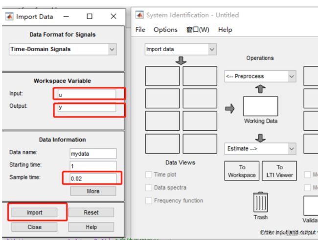Viewport: 318px width, 240px height.
Task: Minimize the Import Data window
Action: [66, 17]
